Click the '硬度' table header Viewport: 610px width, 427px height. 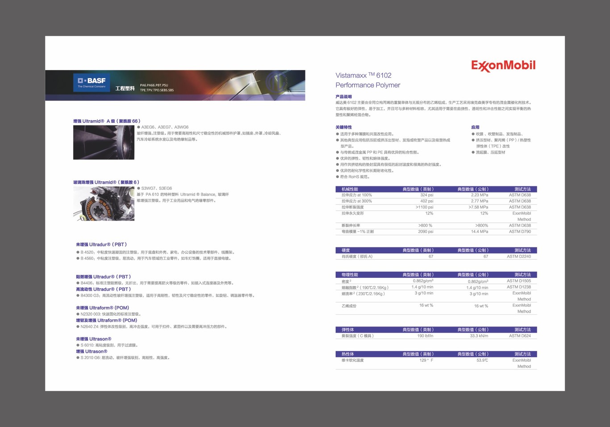tap(346, 251)
